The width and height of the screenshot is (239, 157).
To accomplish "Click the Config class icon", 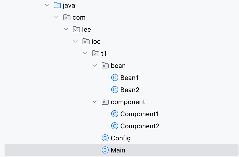I will [105, 138].
